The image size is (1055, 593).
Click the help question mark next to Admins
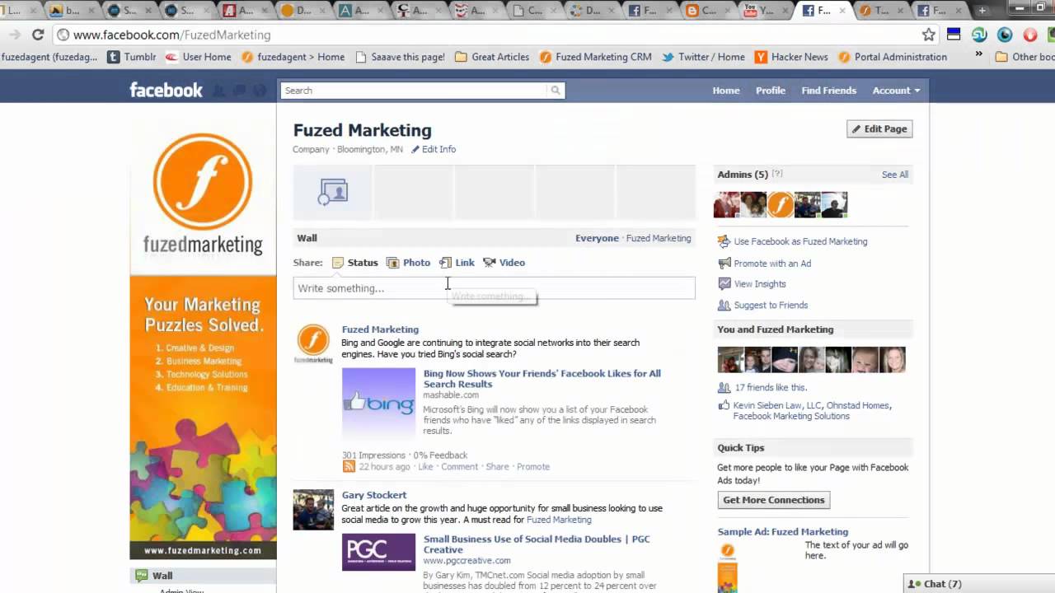point(777,174)
